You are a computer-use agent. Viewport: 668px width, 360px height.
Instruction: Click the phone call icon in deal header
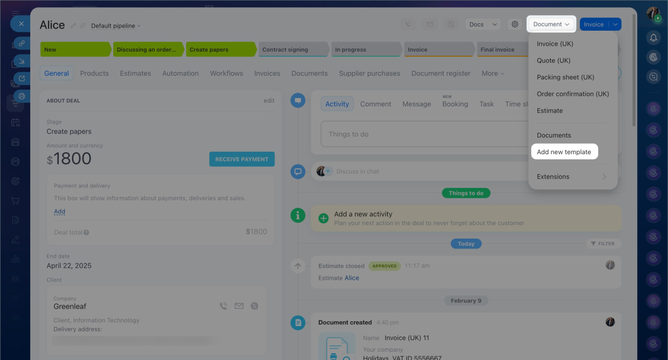pyautogui.click(x=408, y=24)
